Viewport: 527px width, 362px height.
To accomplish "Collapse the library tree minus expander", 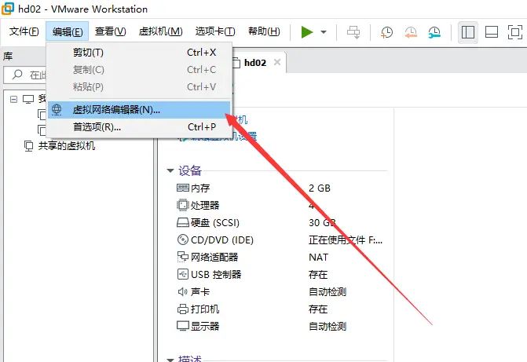I will click(13, 99).
